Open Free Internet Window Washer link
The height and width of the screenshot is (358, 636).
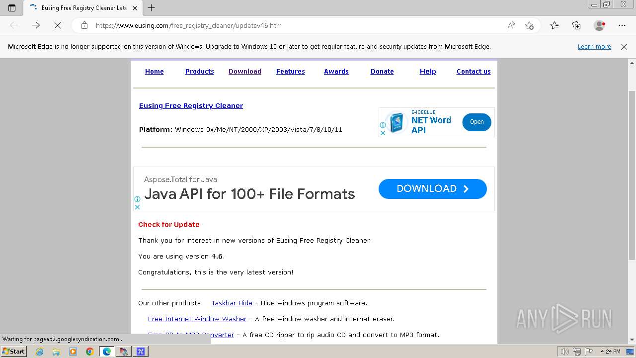pyautogui.click(x=197, y=319)
